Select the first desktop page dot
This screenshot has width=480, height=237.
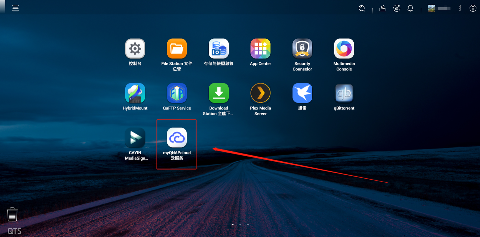(x=233, y=225)
